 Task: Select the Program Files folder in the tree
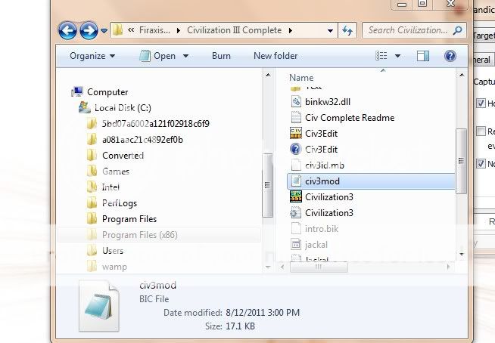pyautogui.click(x=129, y=219)
